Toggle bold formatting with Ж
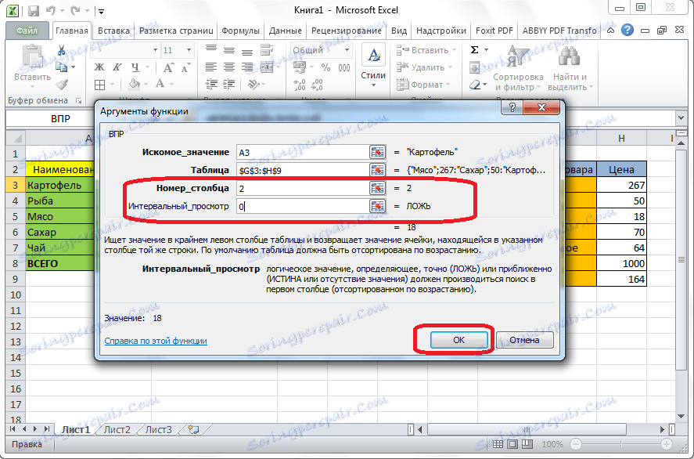 pos(99,67)
